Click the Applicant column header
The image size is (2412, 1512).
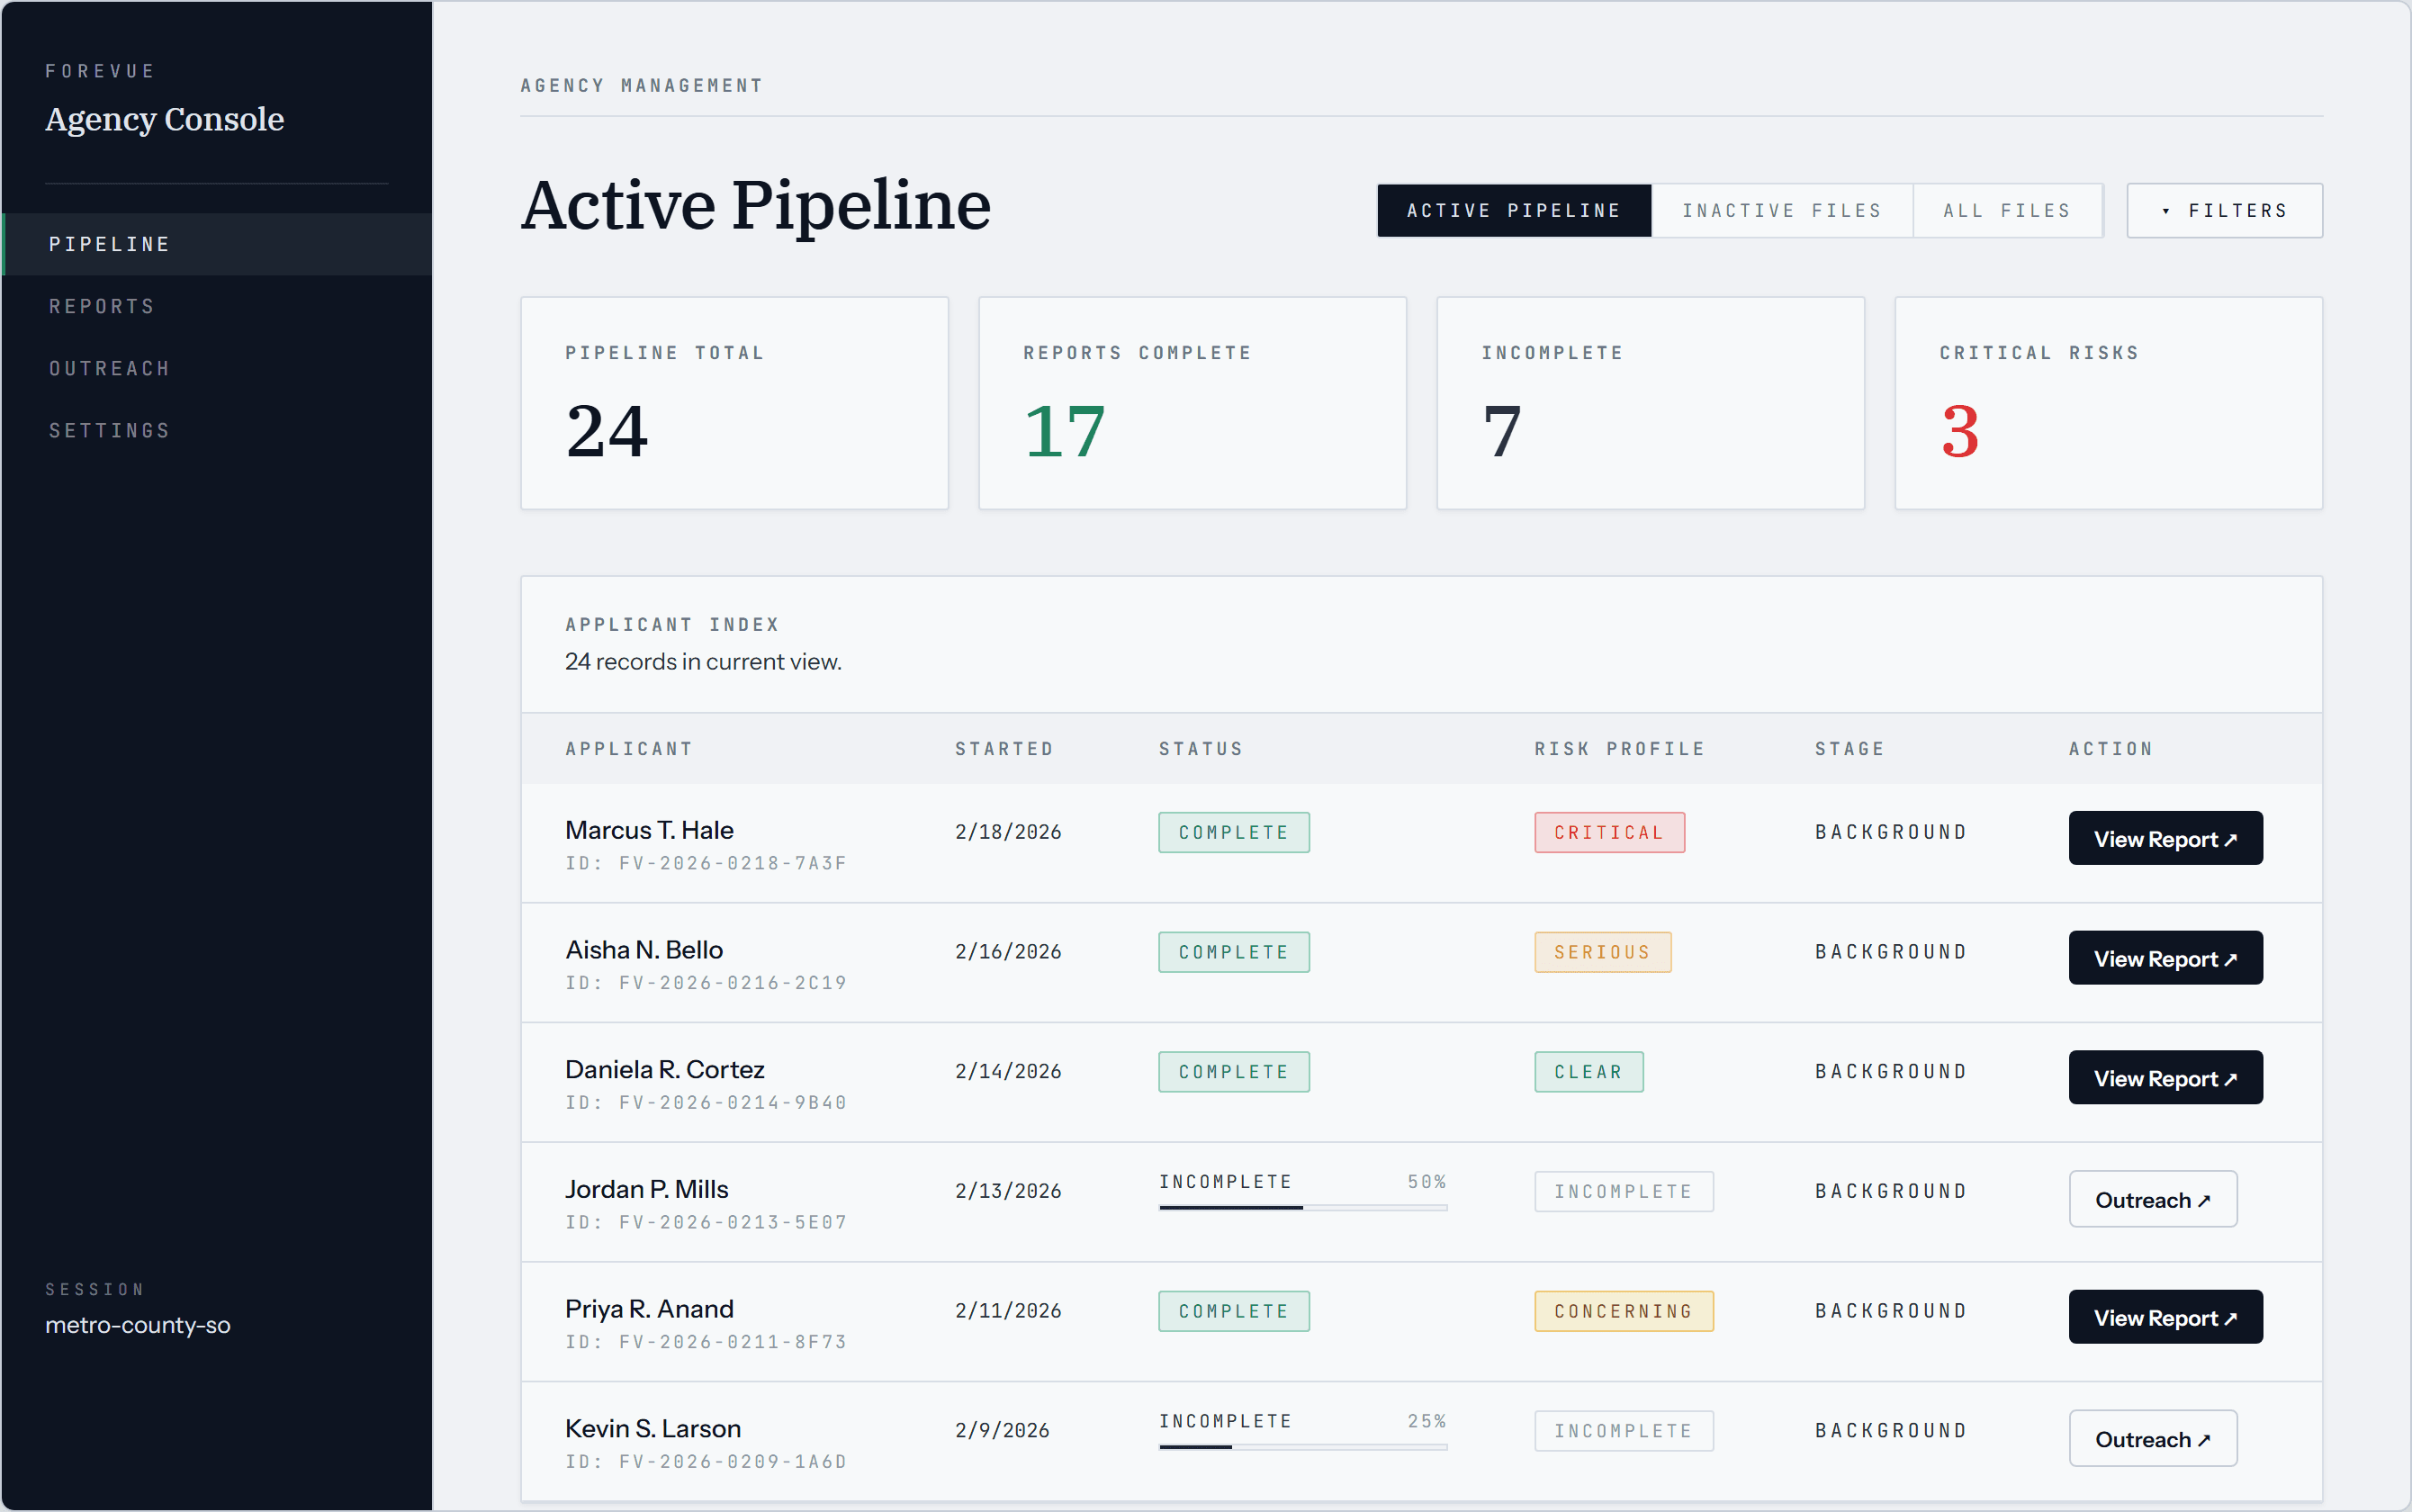coord(629,749)
